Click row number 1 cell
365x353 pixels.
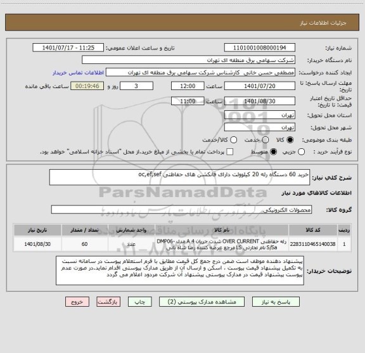tap(344, 244)
